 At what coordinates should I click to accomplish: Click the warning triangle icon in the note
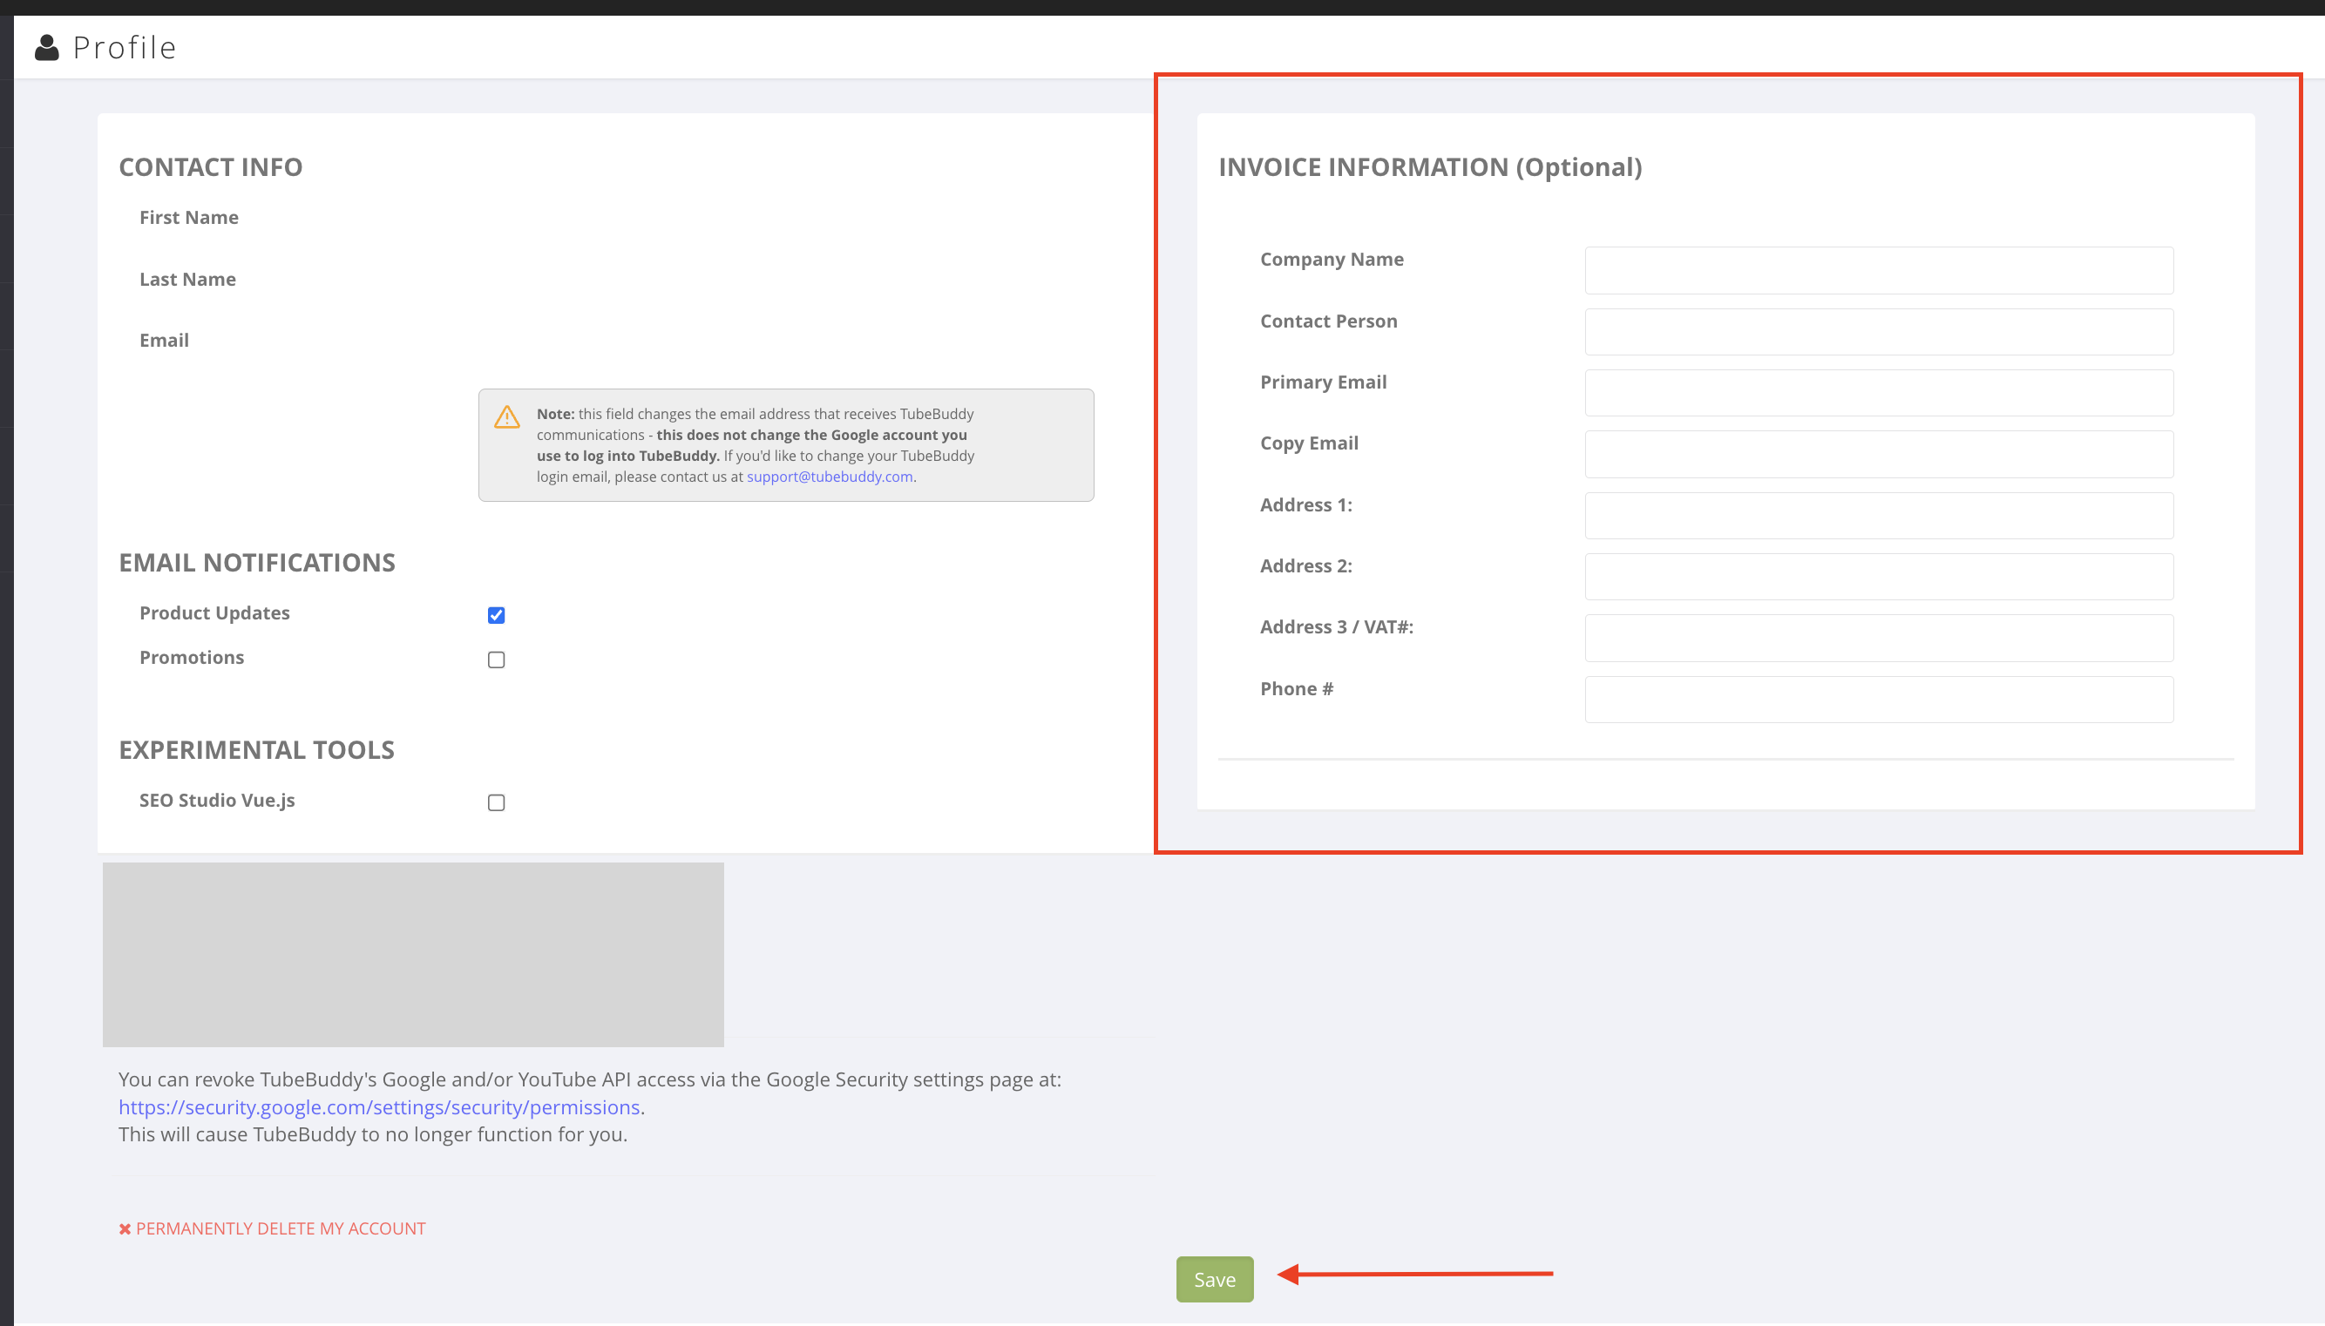(x=507, y=417)
